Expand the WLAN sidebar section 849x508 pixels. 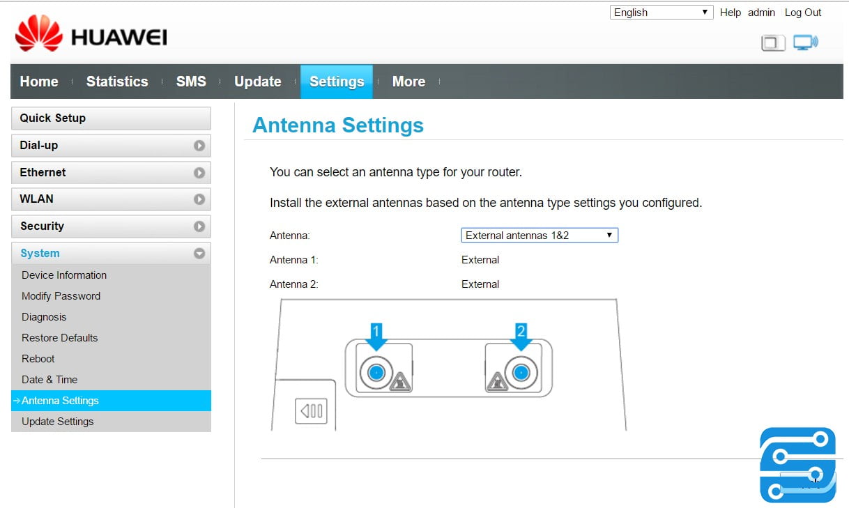(199, 199)
